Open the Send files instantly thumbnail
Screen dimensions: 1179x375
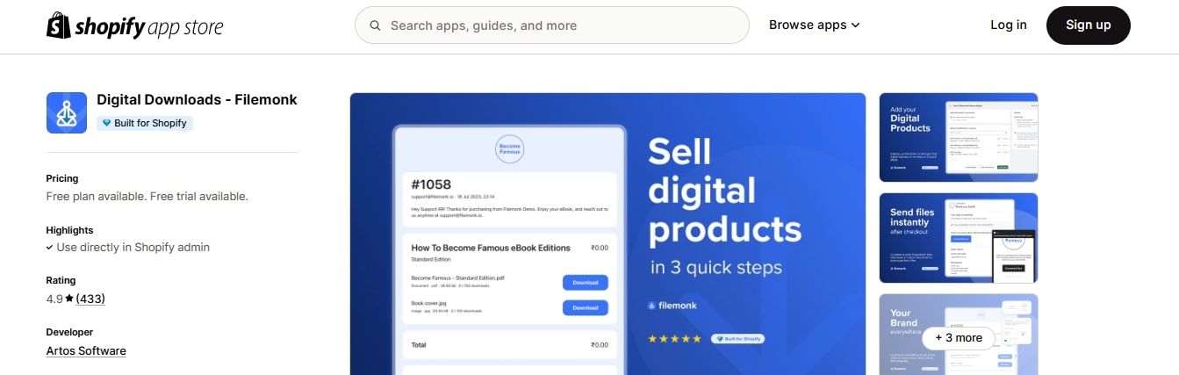click(959, 238)
